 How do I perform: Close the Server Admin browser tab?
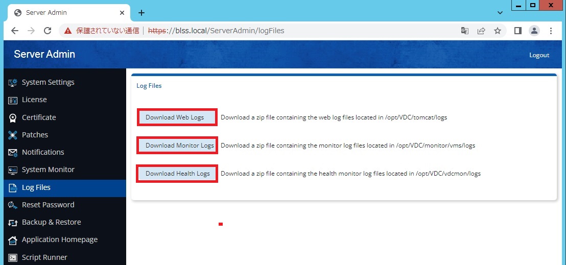click(122, 13)
